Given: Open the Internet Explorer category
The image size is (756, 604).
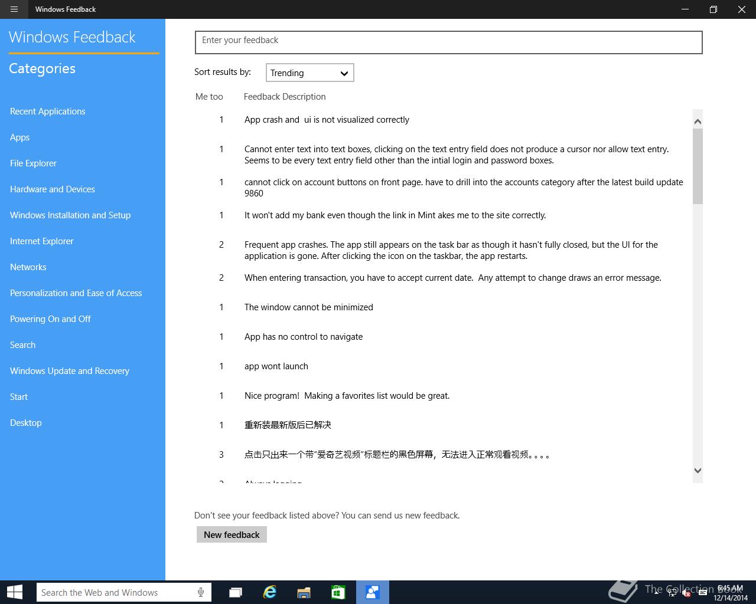Looking at the screenshot, I should (x=42, y=241).
